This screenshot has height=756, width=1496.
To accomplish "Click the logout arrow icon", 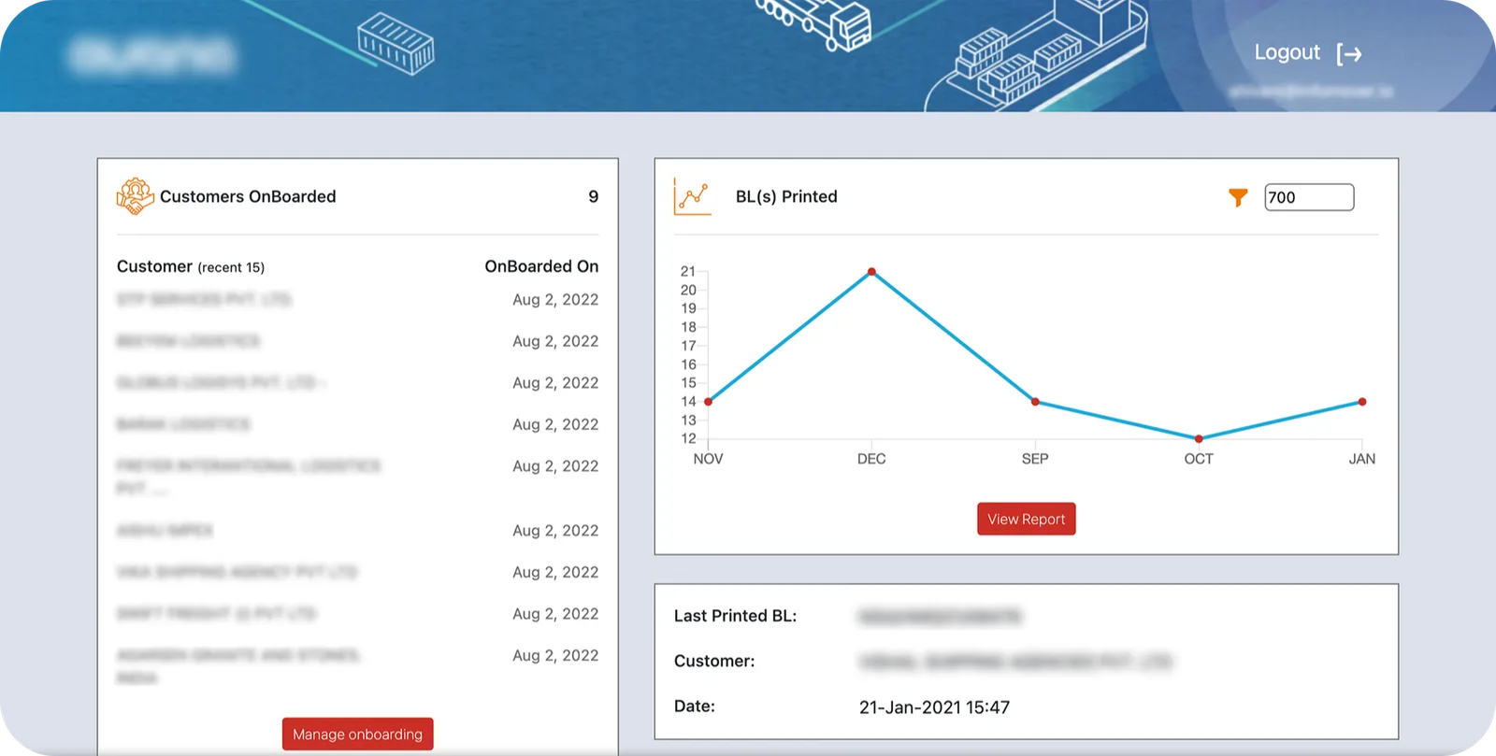I will pyautogui.click(x=1349, y=54).
